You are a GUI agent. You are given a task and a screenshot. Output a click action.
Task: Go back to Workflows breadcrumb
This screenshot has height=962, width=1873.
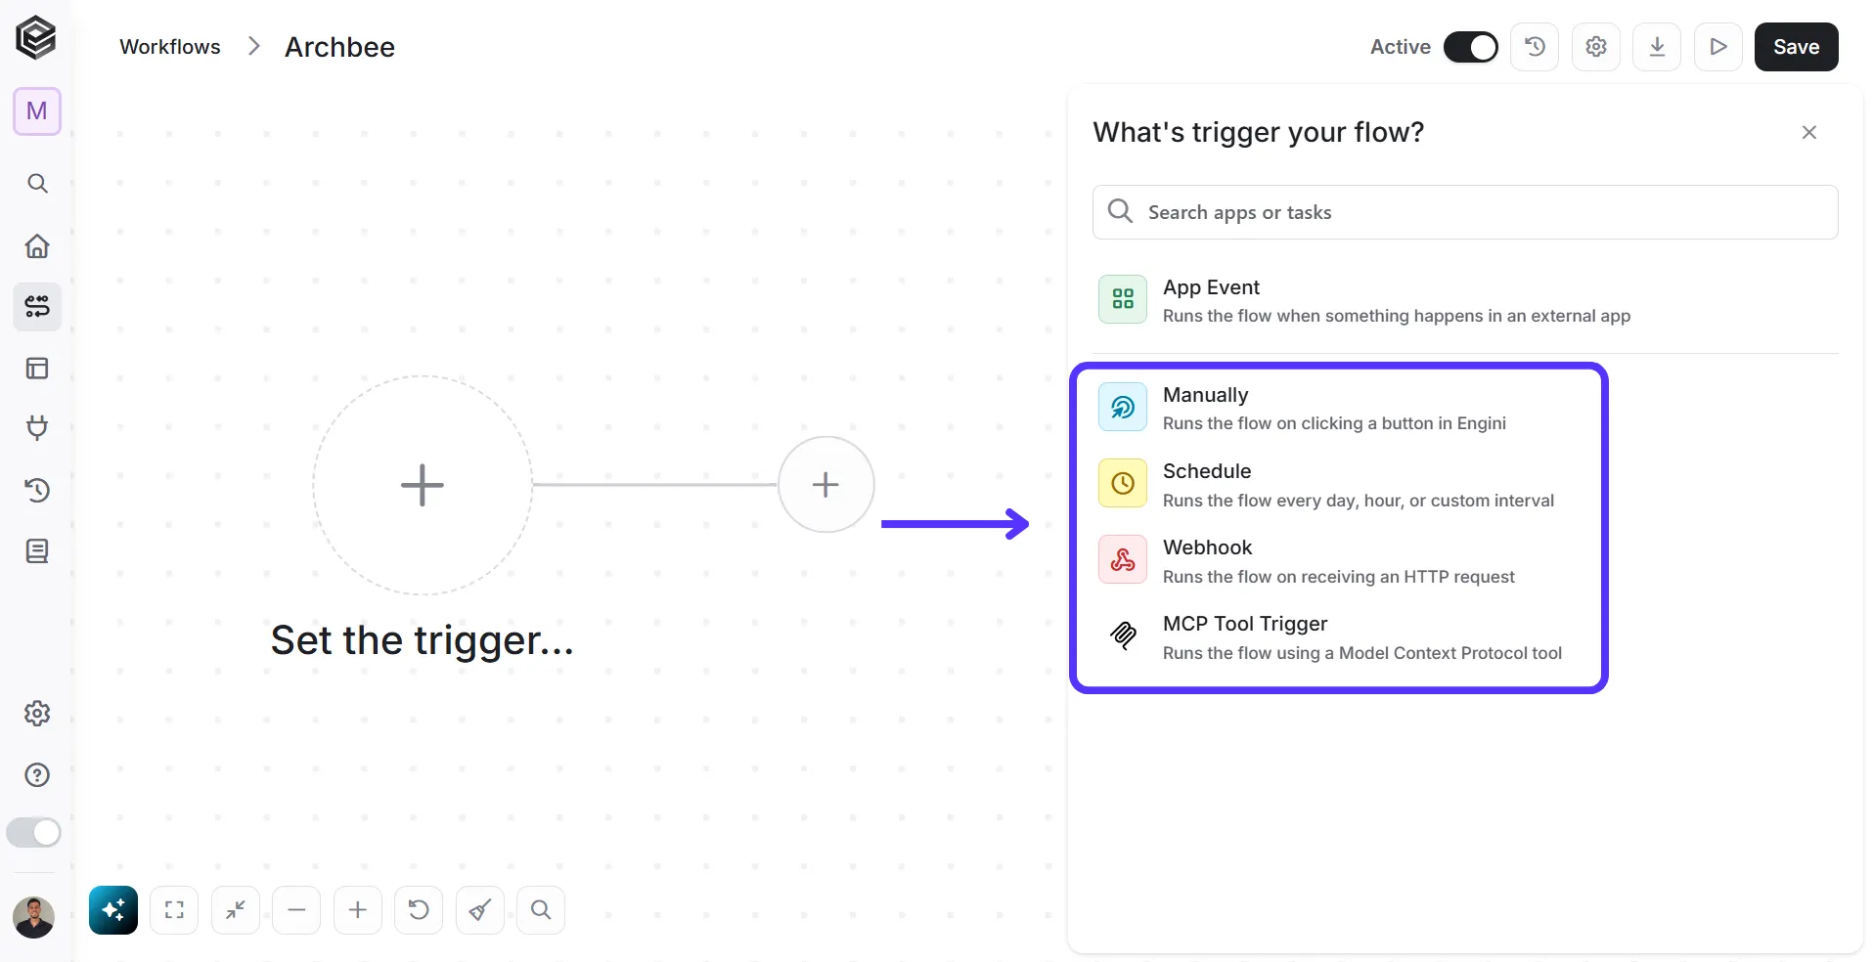tap(170, 47)
